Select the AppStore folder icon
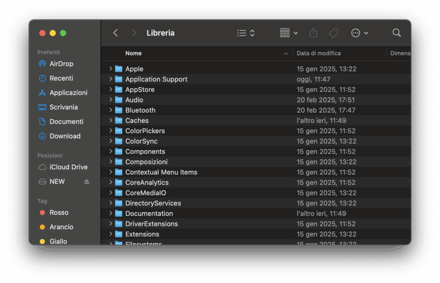This screenshot has width=440, height=283. point(119,89)
